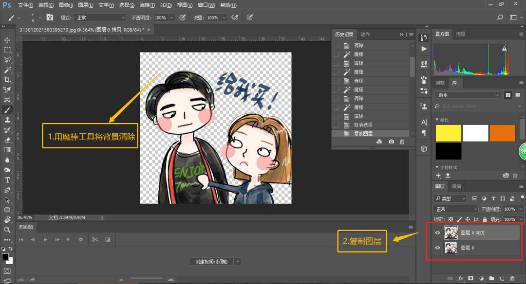Toggle the layer filtering switch

pyautogui.click(x=522, y=197)
